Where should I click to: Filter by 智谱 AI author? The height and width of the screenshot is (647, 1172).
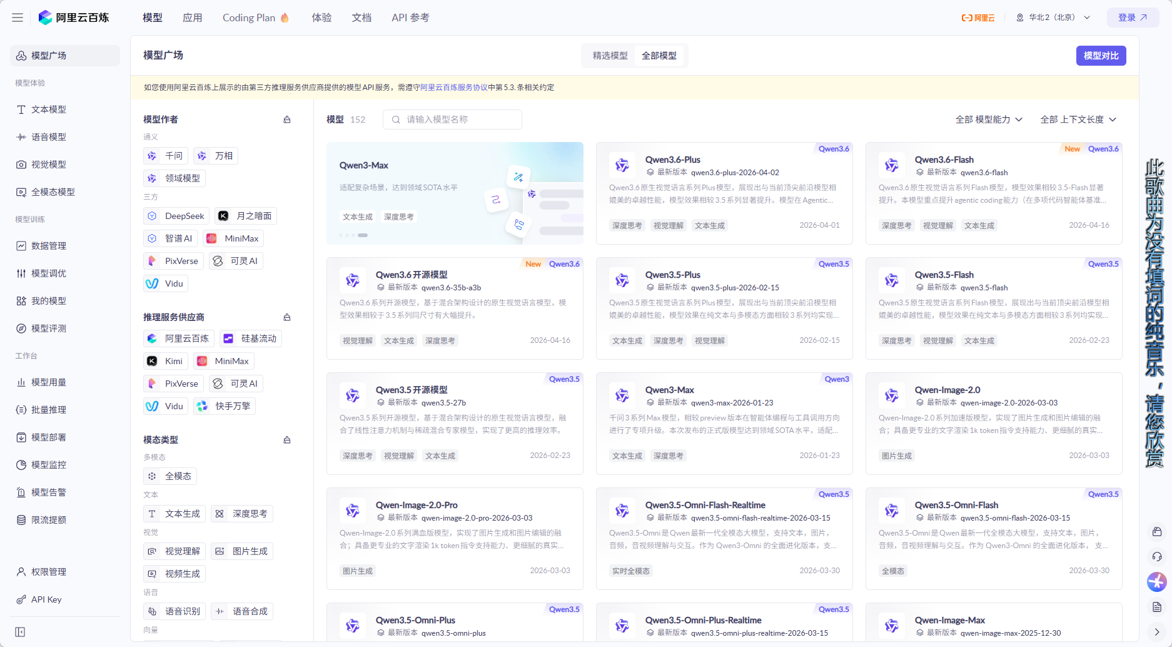[x=171, y=238]
